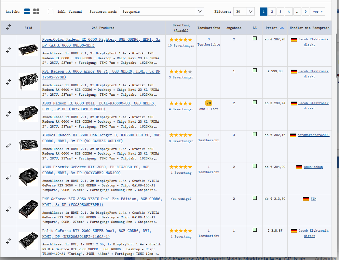The height and width of the screenshot is (260, 339).
Task: Click German flag beside asus-eshop
Action: point(299,167)
